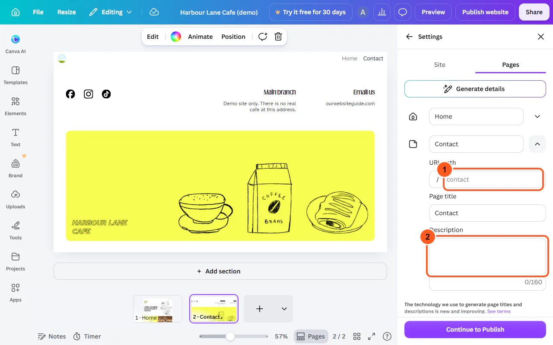Open the analytics chart icon

[x=382, y=12]
